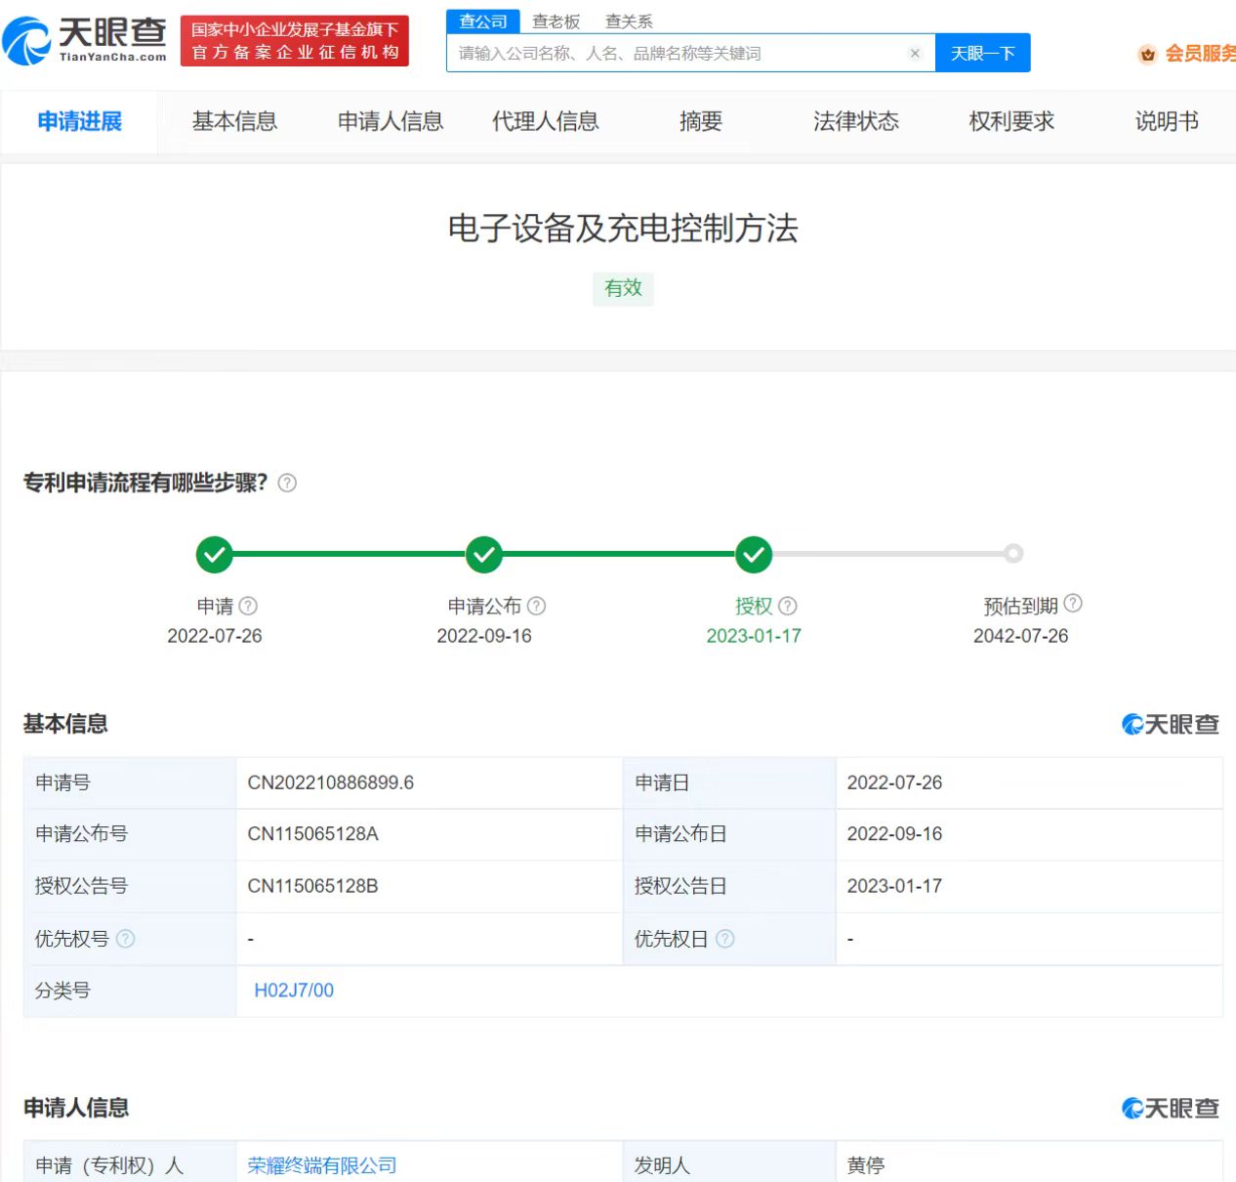Click the 授权 checkmark on the progress timeline
Viewport: 1236px width, 1182px height.
click(x=754, y=555)
